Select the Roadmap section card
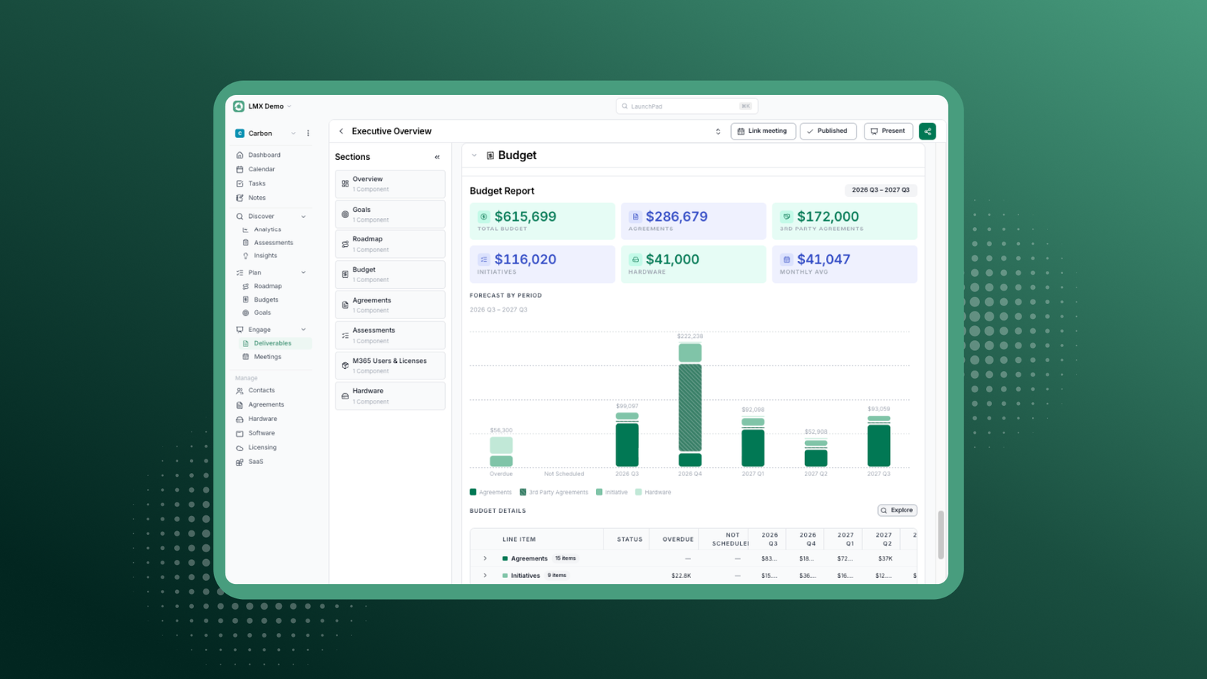Viewport: 1207px width, 679px height. 390,244
